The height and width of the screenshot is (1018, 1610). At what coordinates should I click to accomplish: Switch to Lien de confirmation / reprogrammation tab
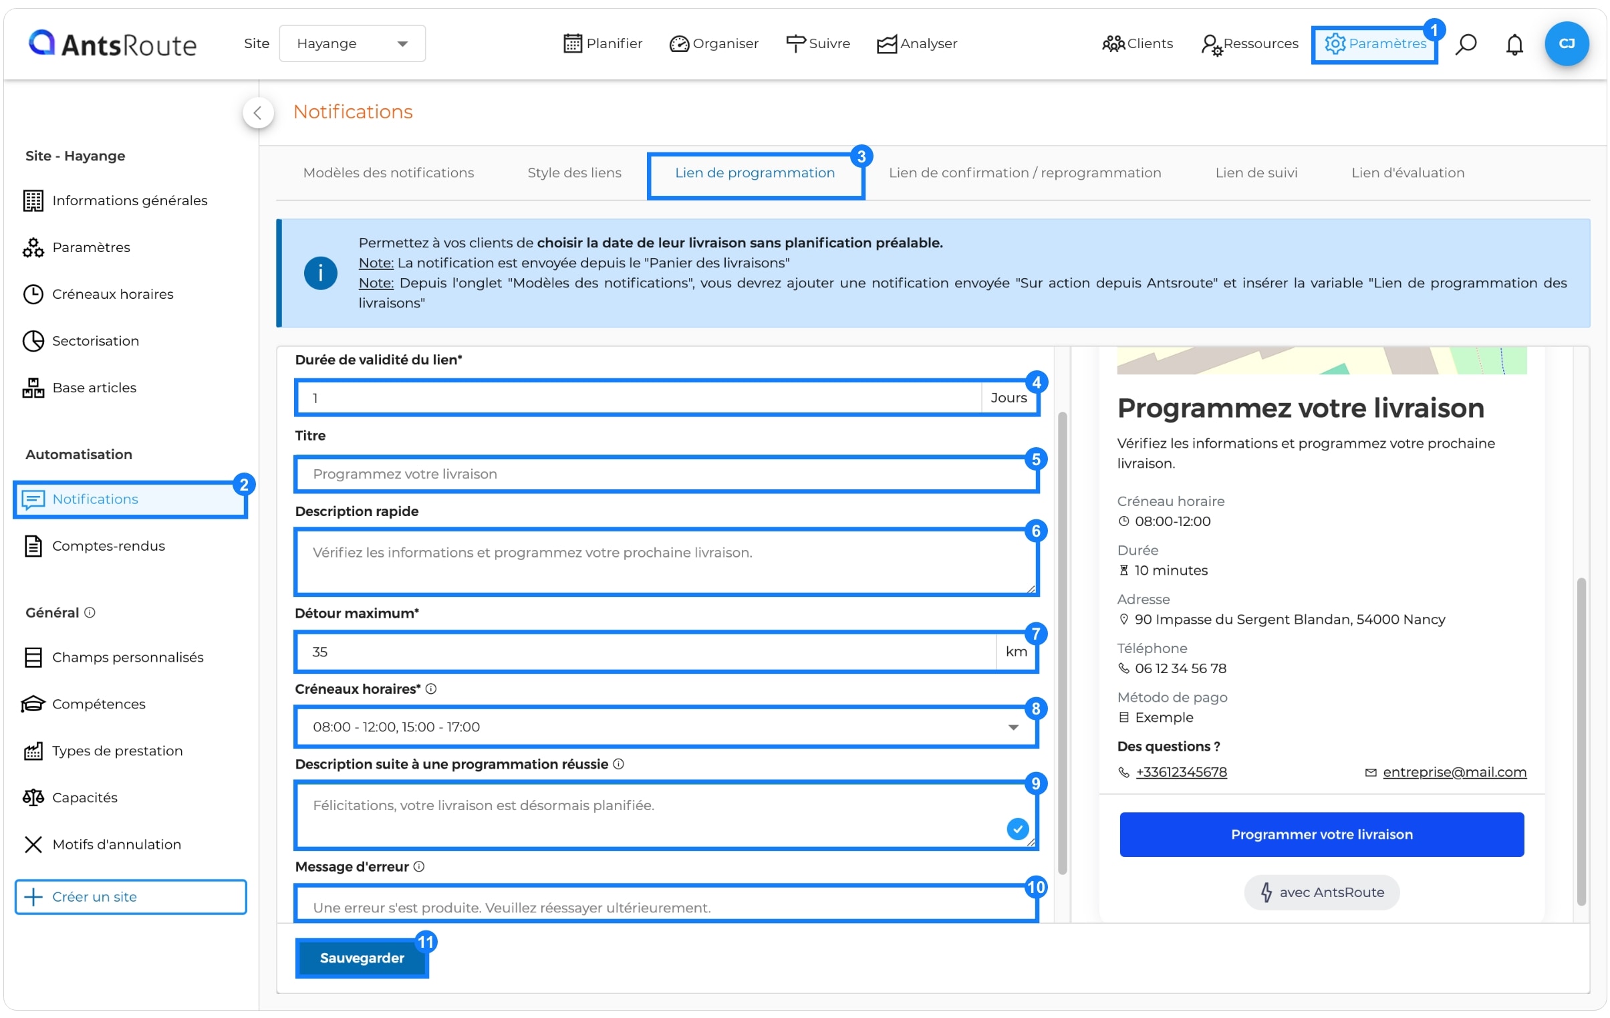coord(1025,172)
